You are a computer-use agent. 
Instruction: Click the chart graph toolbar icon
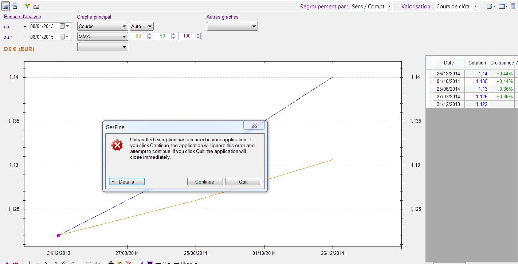point(36,6)
